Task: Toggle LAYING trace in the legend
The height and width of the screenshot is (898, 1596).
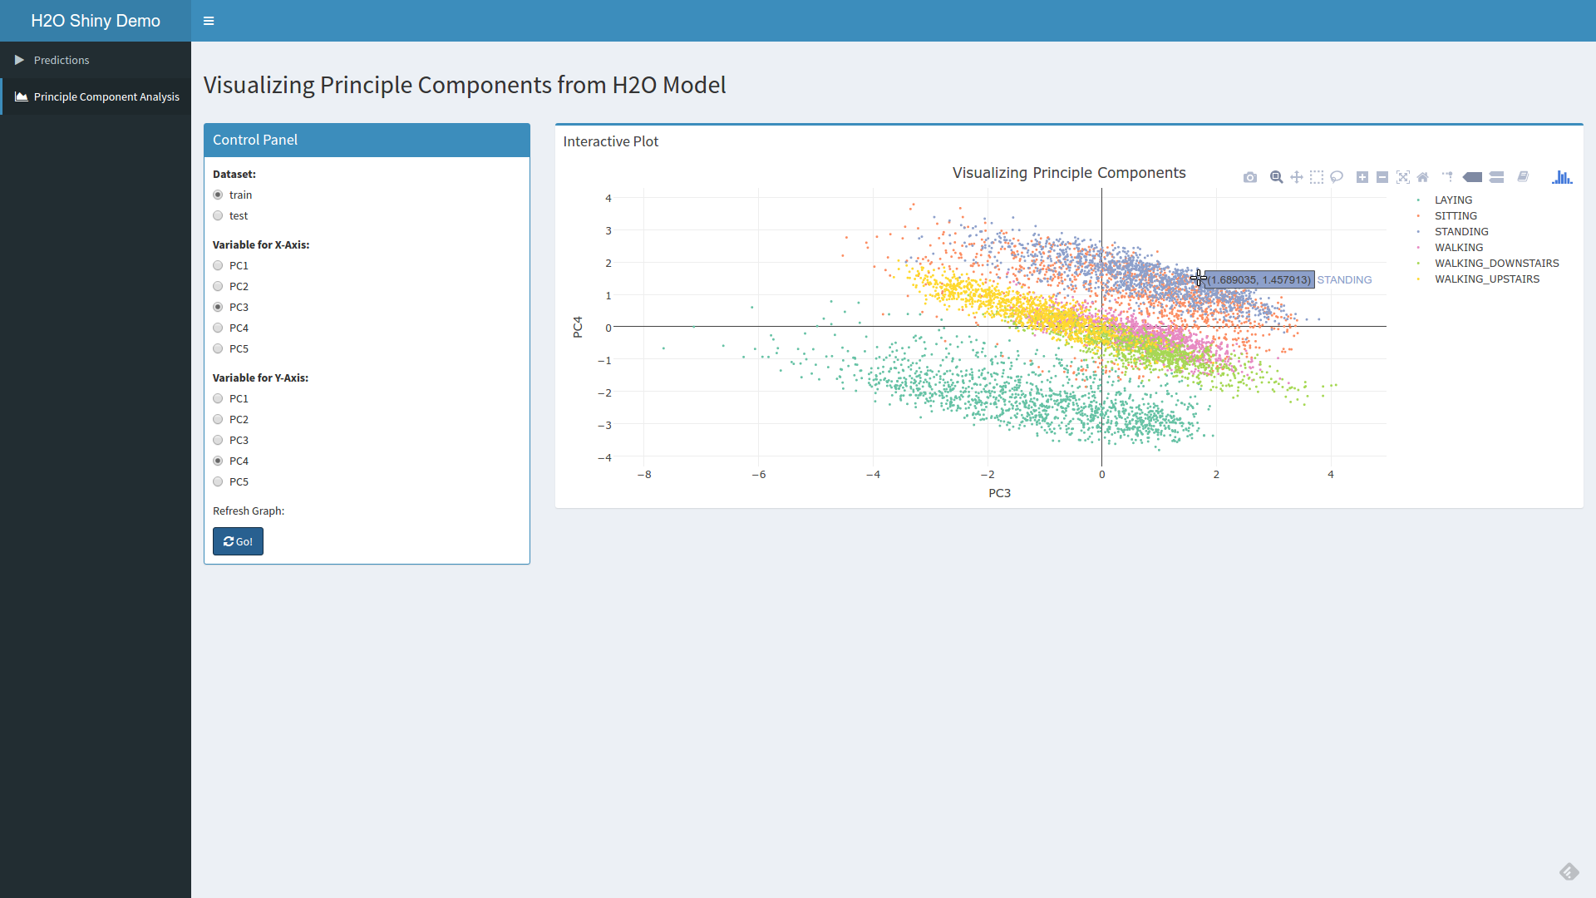Action: coord(1453,200)
